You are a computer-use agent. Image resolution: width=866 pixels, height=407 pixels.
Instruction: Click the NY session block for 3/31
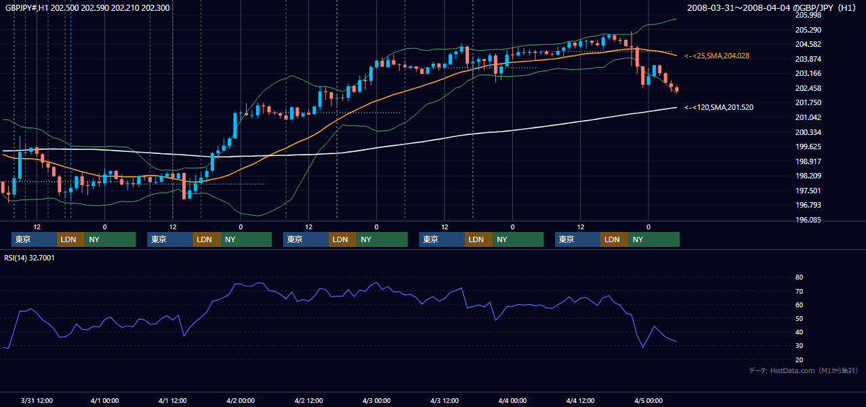click(x=110, y=239)
